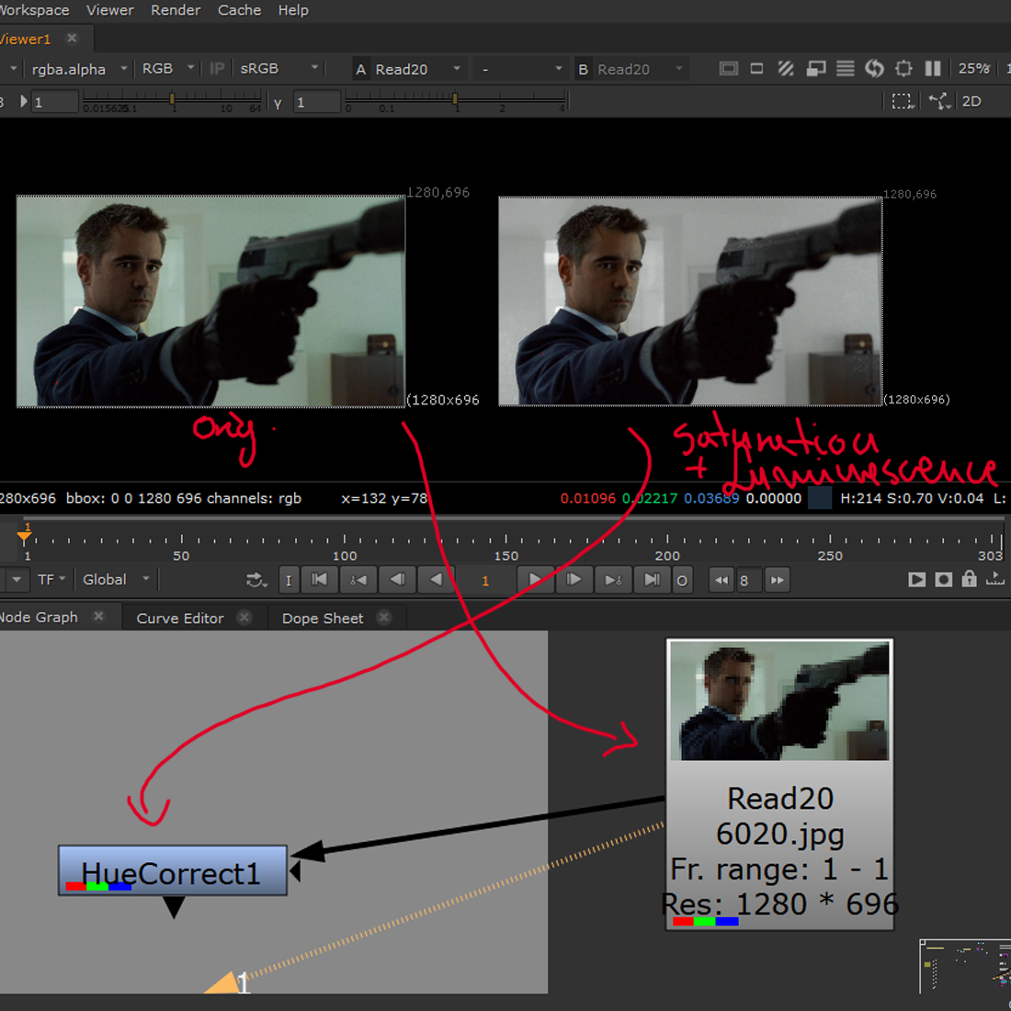
Task: Toggle the clipping warning overlay icon
Action: point(729,68)
